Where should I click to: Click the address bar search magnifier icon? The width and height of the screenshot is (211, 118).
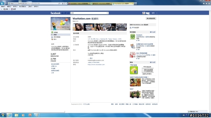click(59, 4)
